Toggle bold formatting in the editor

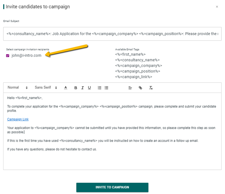click(x=76, y=88)
